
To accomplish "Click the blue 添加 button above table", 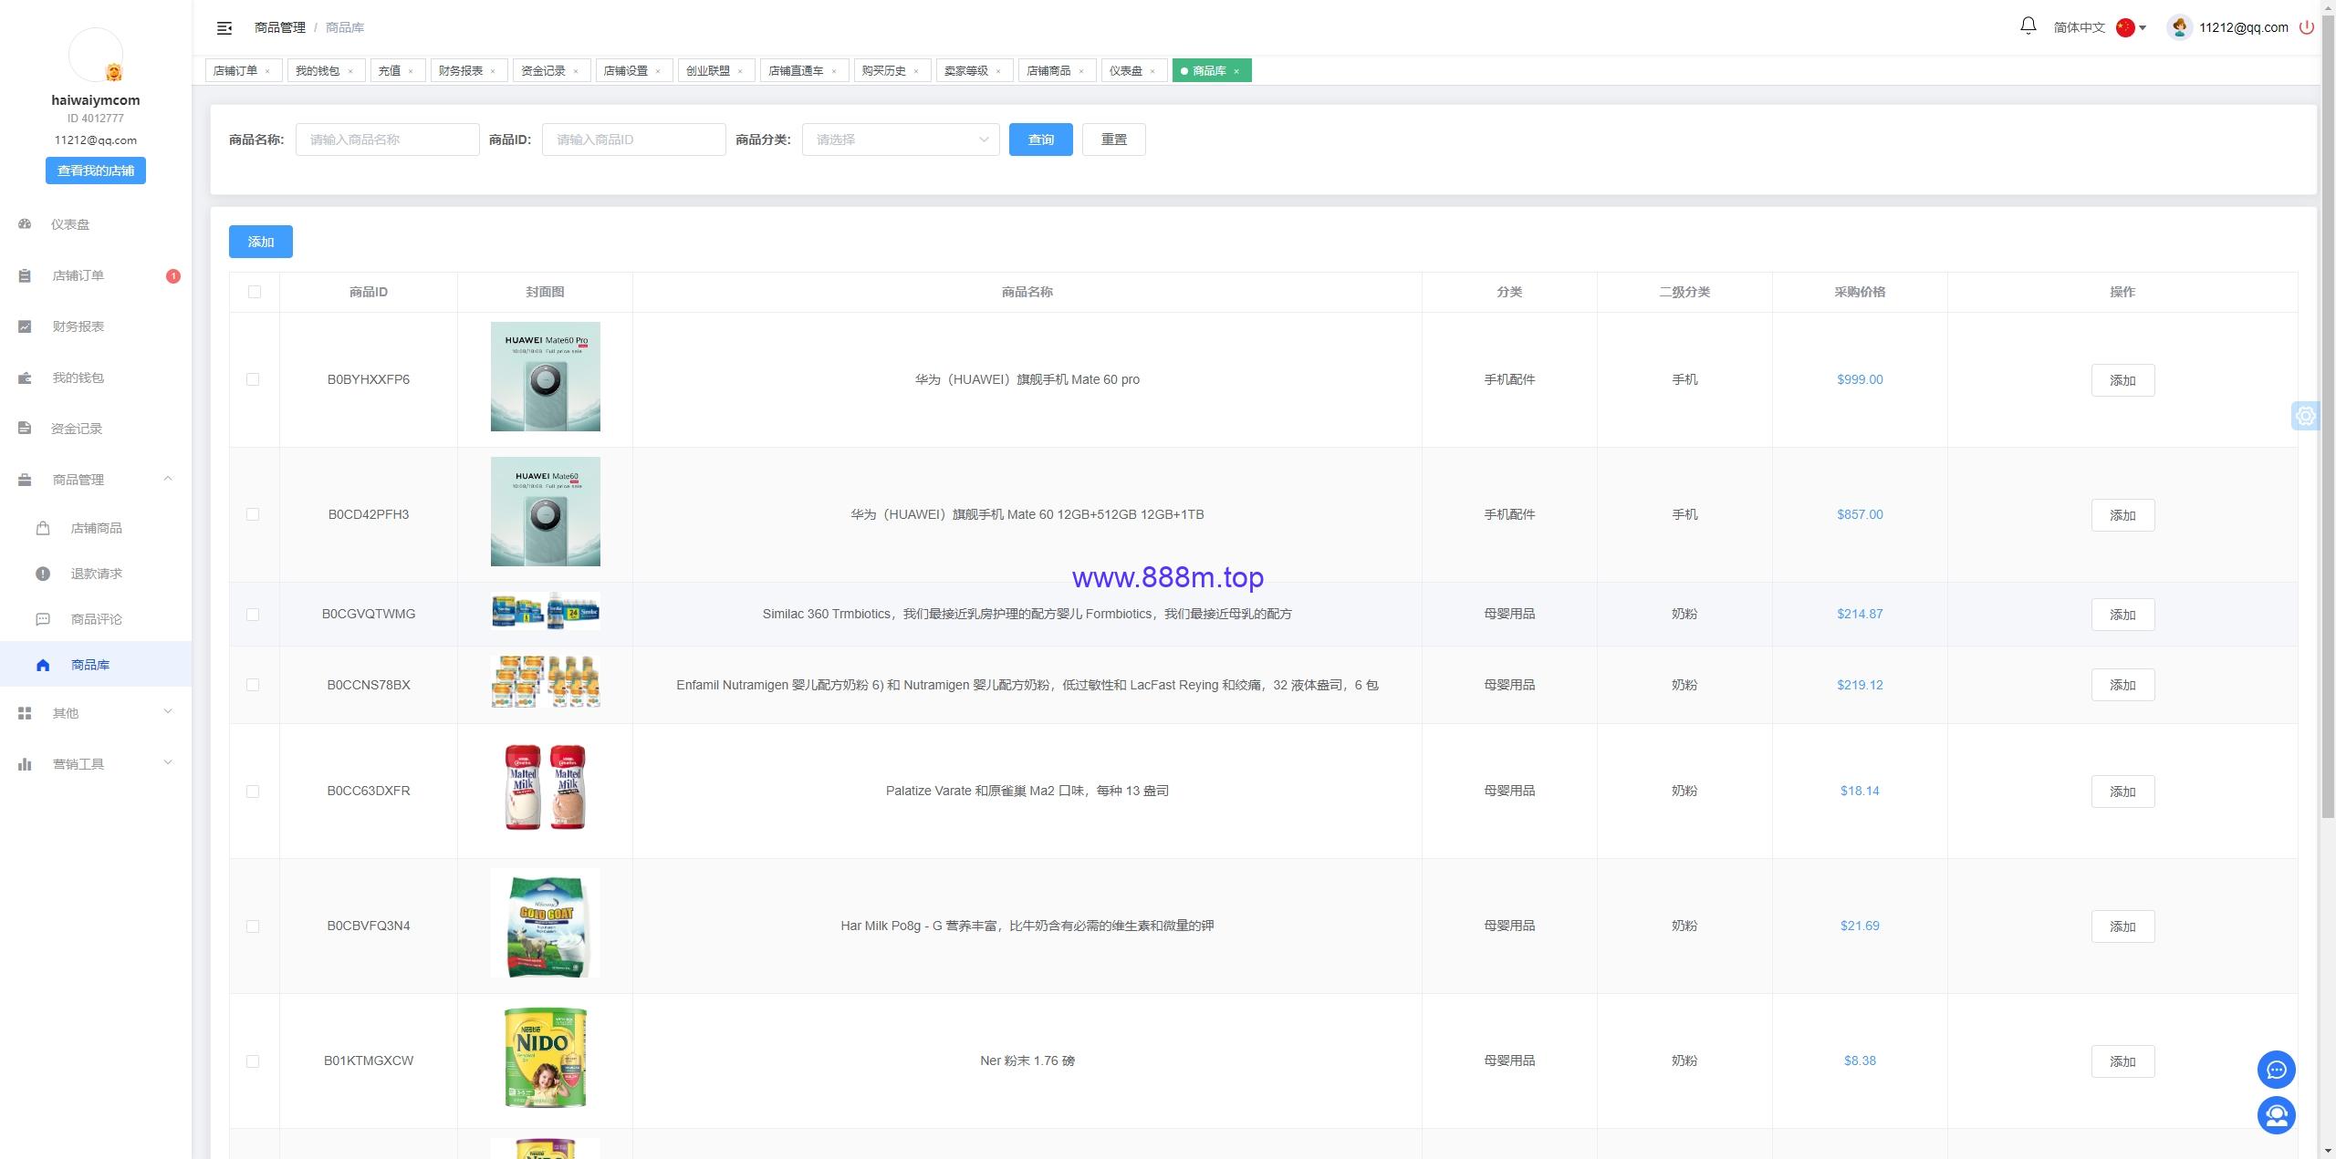I will click(261, 242).
